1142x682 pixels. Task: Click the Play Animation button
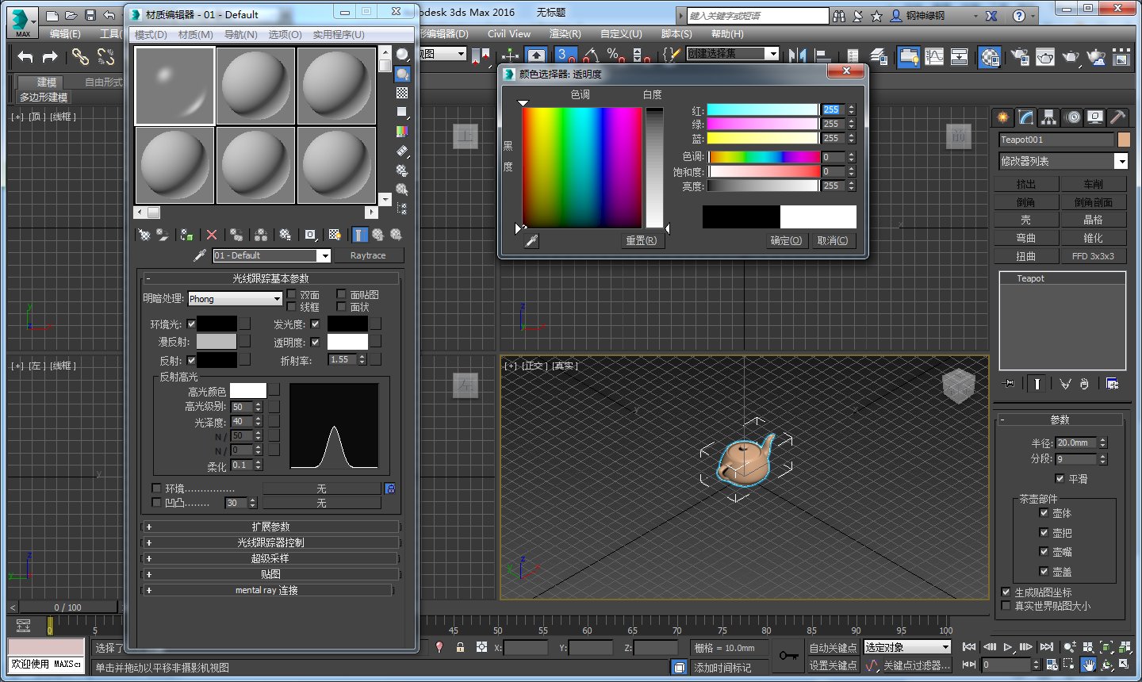point(1008,647)
